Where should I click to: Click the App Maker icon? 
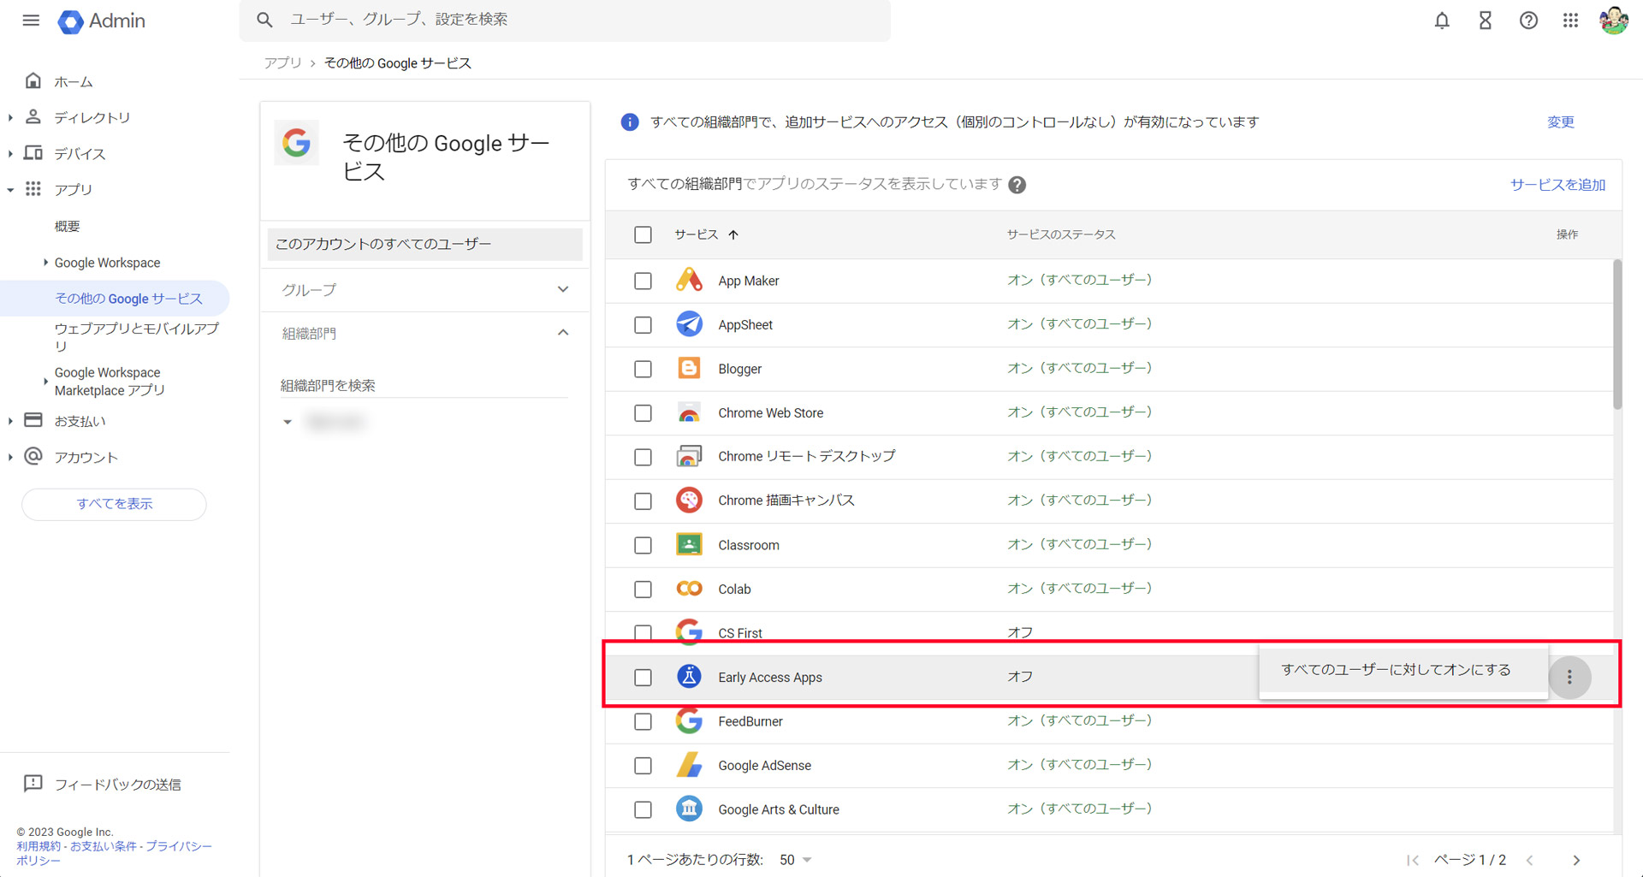689,280
